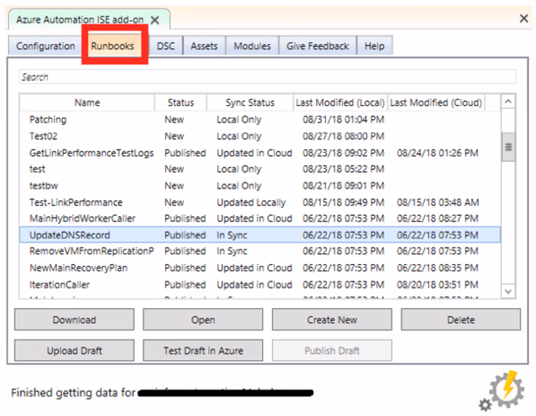Viewport: 536px width, 416px height.
Task: Select the NewMainRecoveryPlan runbook
Action: [260, 268]
